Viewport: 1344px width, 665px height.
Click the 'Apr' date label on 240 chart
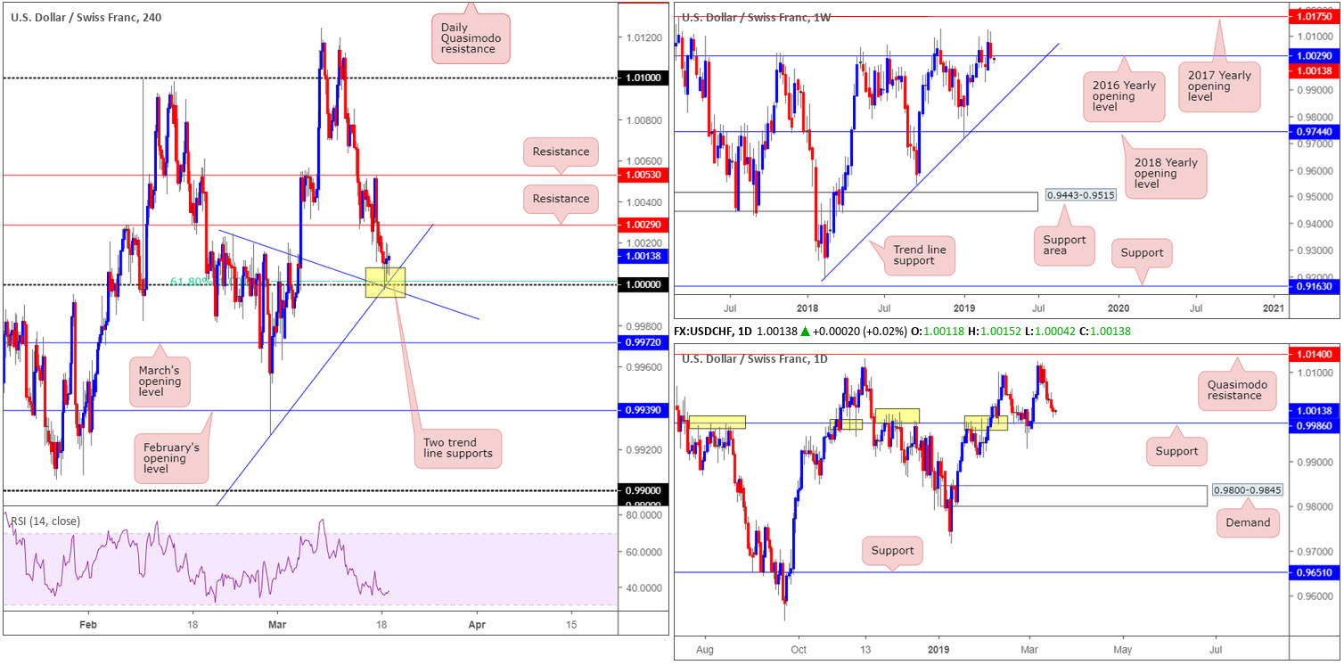tap(475, 625)
